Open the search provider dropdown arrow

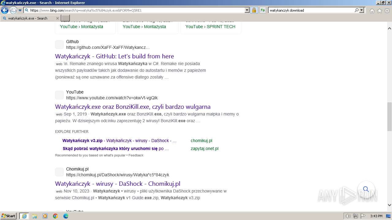[x=362, y=10]
